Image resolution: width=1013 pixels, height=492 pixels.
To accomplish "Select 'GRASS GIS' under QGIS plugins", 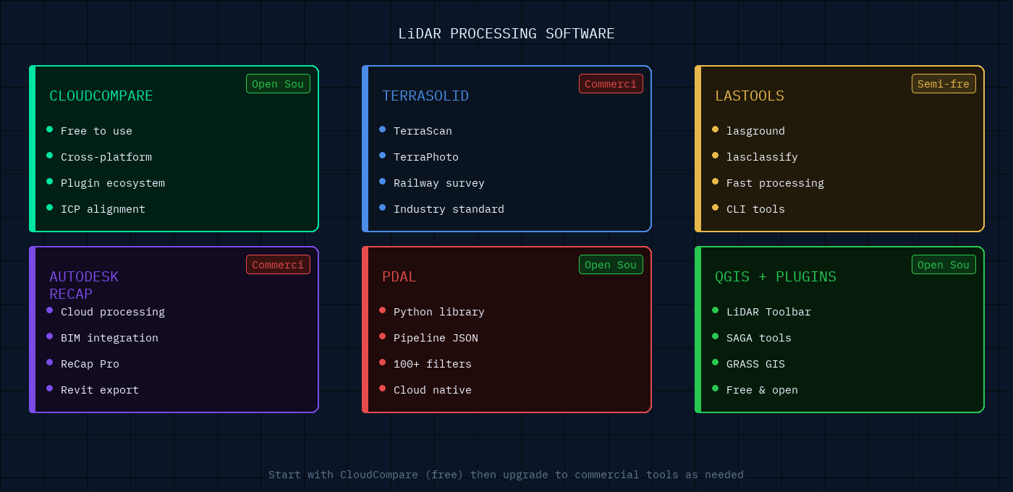I will (x=755, y=364).
